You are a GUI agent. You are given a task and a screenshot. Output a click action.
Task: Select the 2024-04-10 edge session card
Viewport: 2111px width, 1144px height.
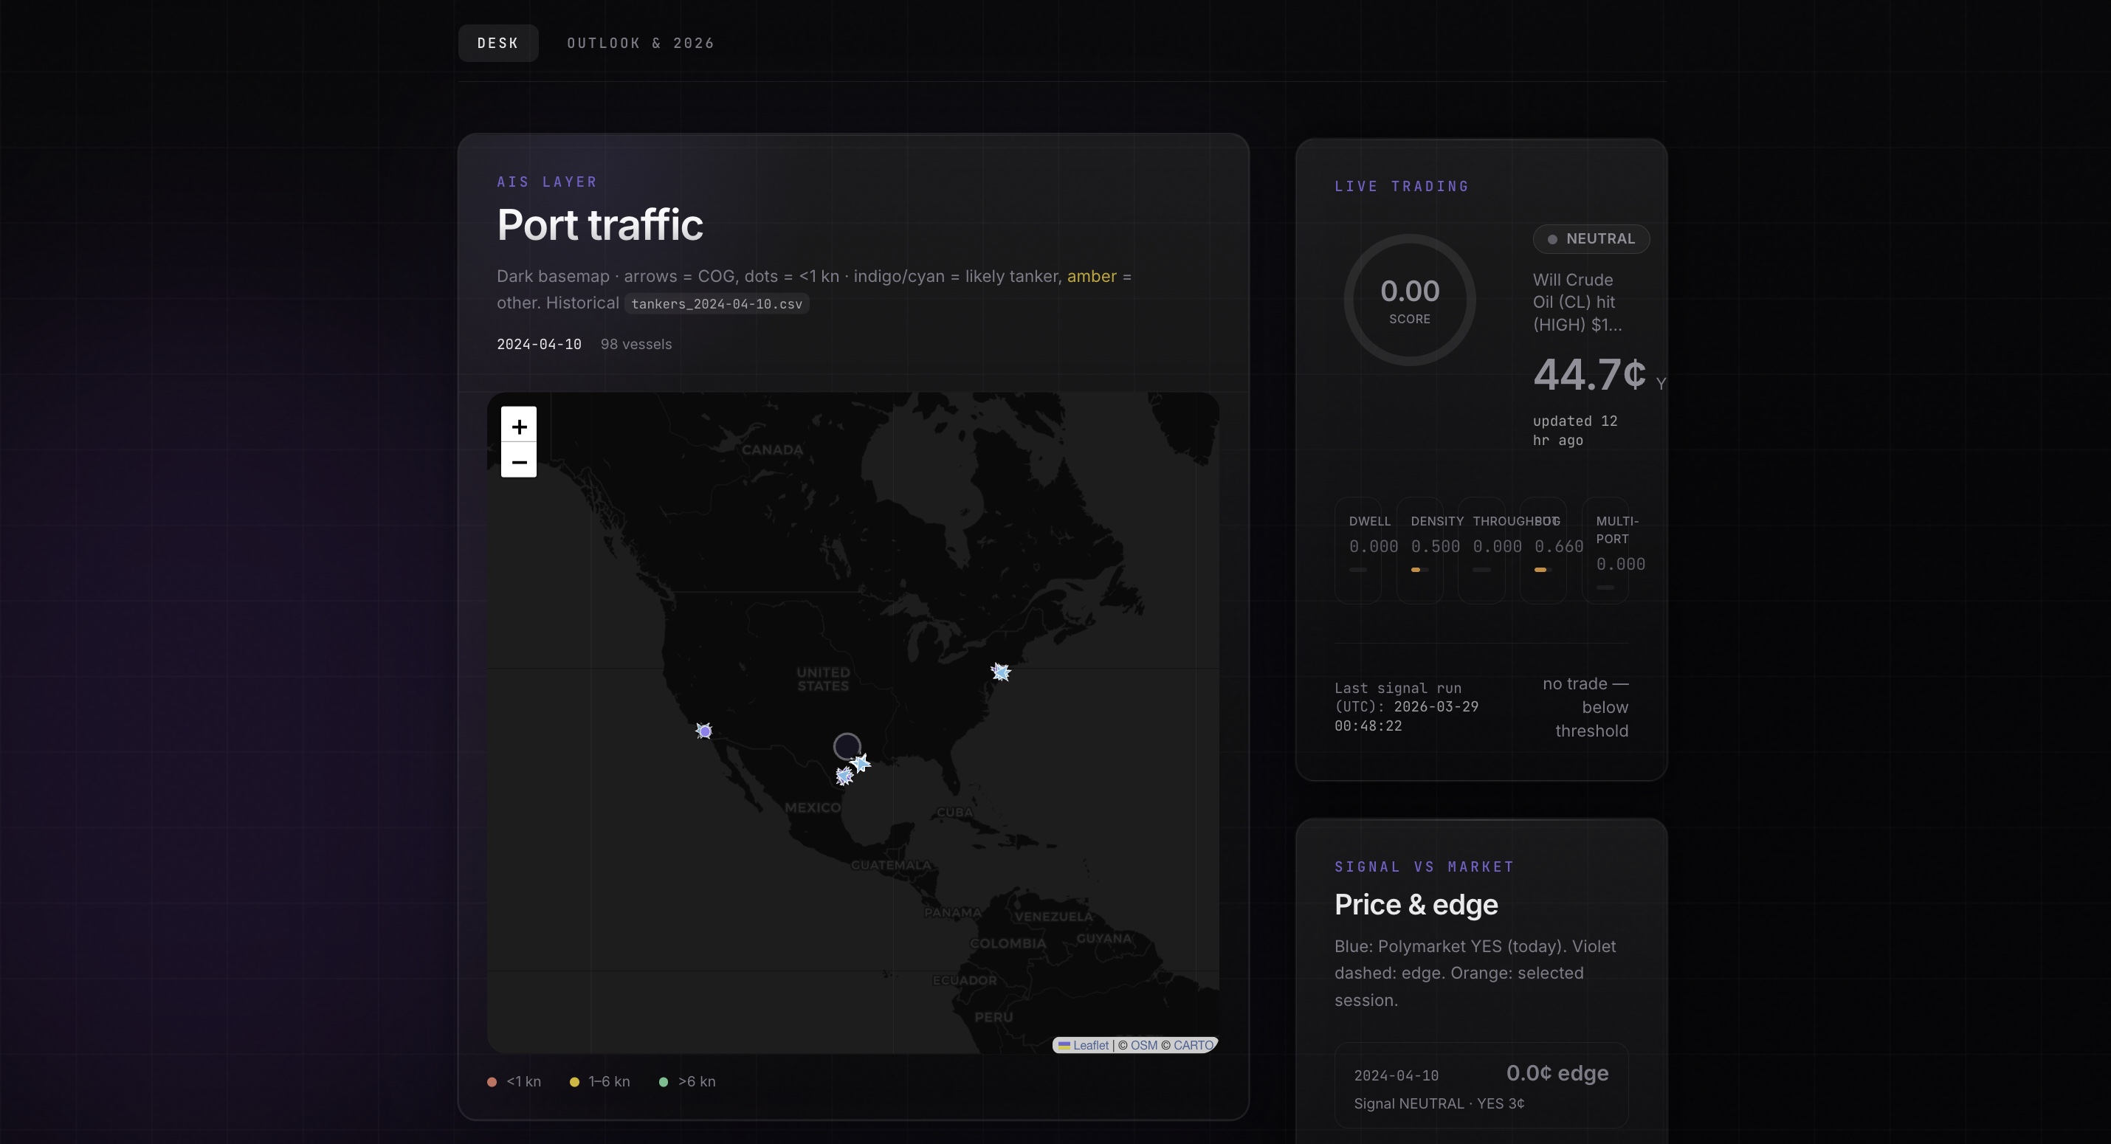[1481, 1086]
